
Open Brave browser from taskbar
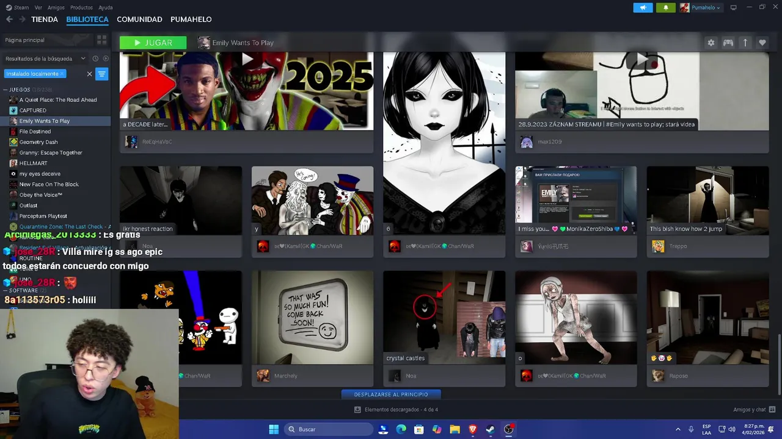472,429
